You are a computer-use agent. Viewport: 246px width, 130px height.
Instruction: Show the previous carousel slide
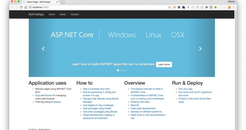point(43,49)
